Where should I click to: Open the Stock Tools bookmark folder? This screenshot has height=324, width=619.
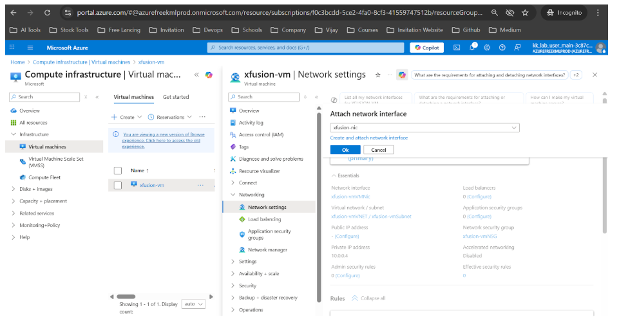point(69,30)
